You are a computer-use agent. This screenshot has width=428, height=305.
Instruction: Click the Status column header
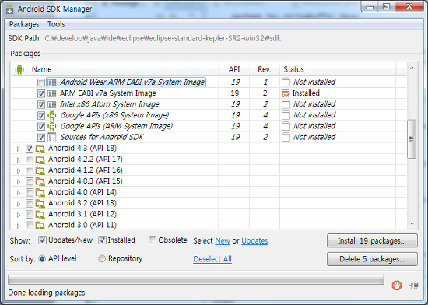click(x=338, y=69)
